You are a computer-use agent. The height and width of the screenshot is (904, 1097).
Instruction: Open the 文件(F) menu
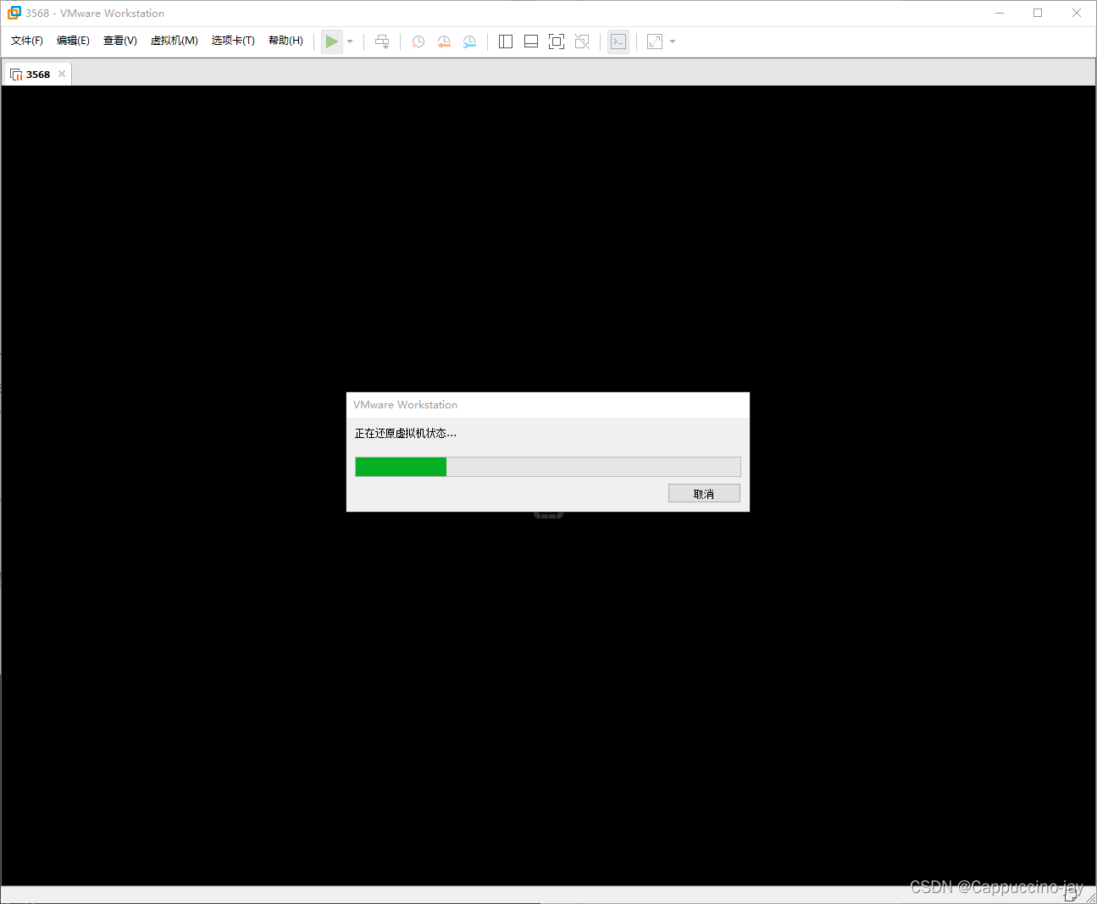[x=27, y=41]
